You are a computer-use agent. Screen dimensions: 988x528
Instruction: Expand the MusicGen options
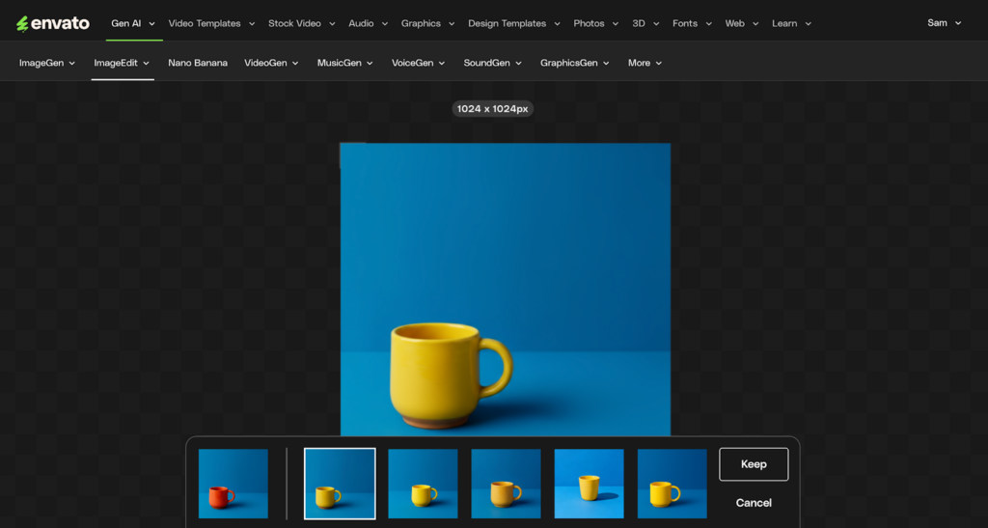(345, 63)
